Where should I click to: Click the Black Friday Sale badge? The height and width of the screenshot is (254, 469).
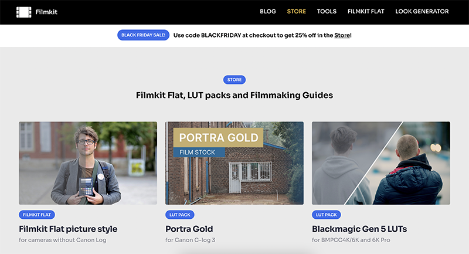coord(144,35)
